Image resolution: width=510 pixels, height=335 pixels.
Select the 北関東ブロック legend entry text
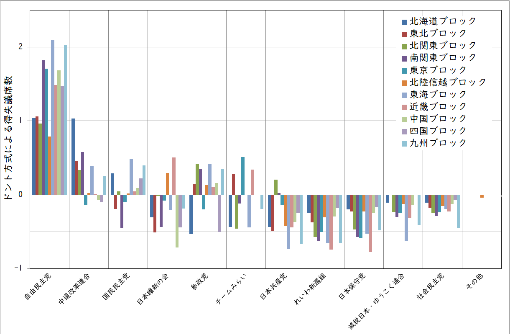point(443,45)
